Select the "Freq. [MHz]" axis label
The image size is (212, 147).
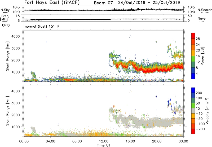tap(5, 18)
